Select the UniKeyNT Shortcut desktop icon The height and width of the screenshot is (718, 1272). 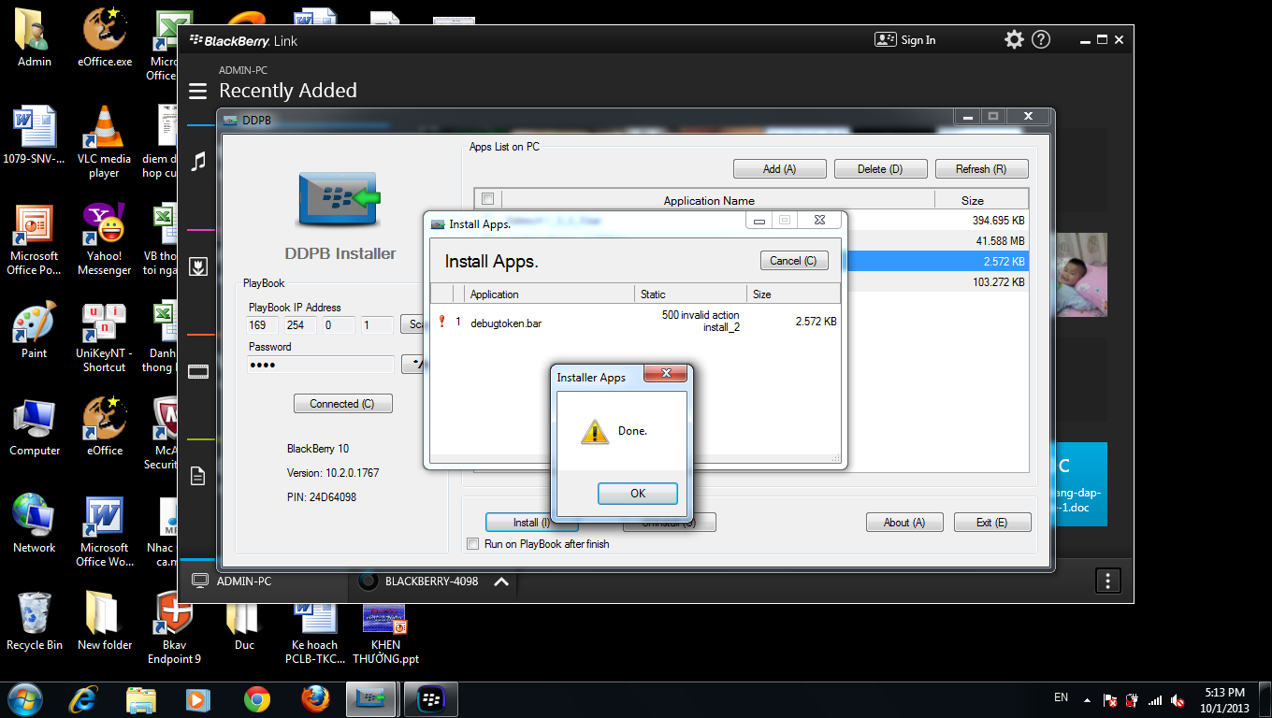[104, 337]
